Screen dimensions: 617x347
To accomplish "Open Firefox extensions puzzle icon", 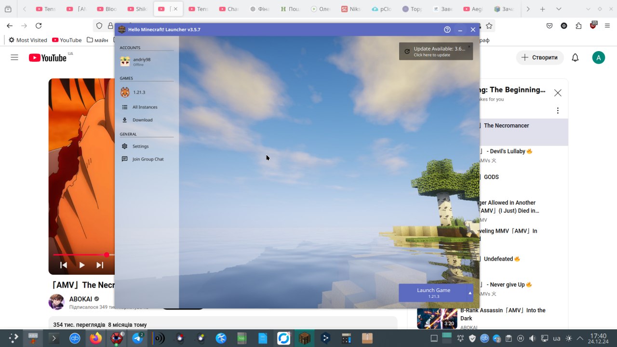I will click(x=578, y=26).
